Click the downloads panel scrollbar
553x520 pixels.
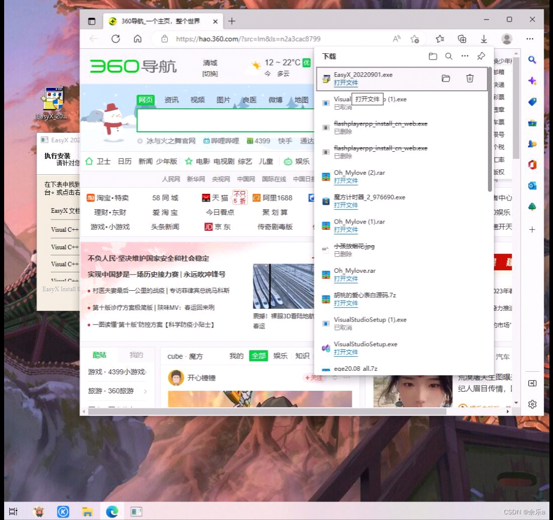pos(490,129)
